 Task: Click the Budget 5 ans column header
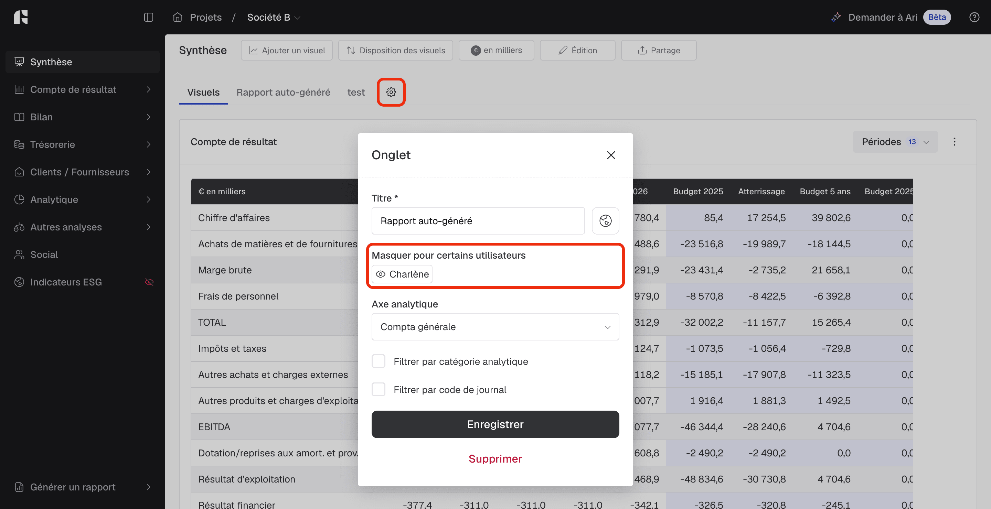tap(825, 192)
